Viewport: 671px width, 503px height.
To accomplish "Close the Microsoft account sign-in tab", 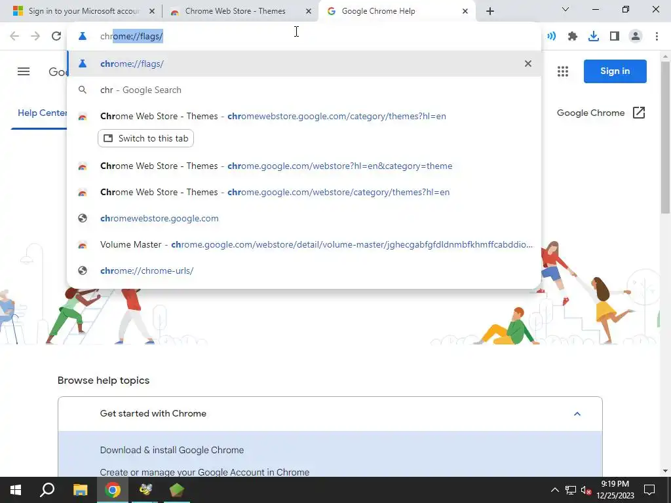I will [x=152, y=11].
